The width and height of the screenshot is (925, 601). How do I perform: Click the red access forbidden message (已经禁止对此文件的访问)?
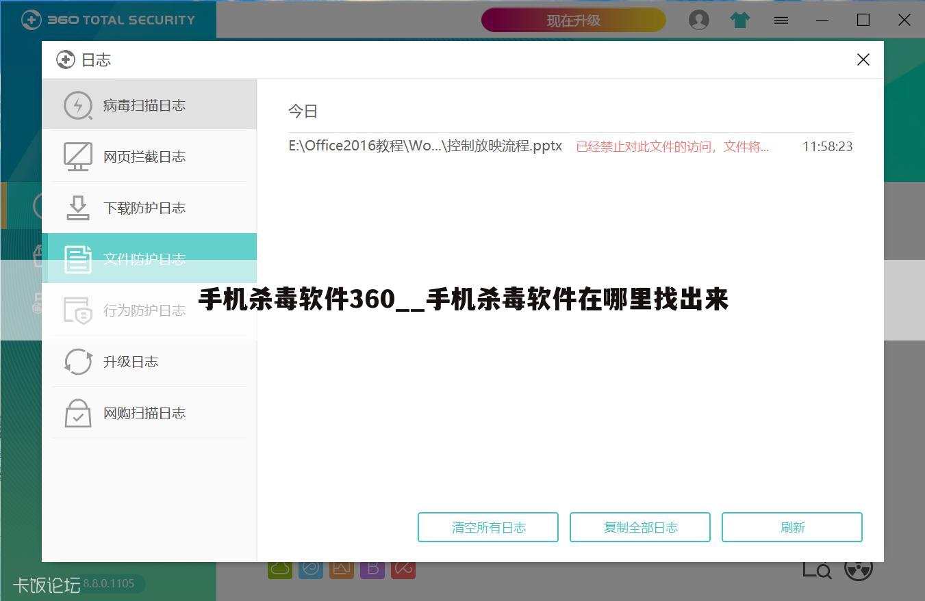pos(672,146)
